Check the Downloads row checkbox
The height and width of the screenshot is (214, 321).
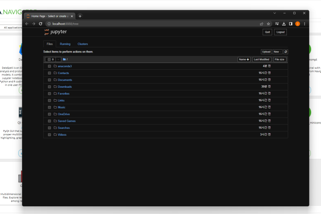pos(49,87)
